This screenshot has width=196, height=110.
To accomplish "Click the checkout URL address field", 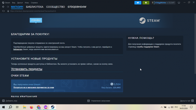I will [33, 11].
